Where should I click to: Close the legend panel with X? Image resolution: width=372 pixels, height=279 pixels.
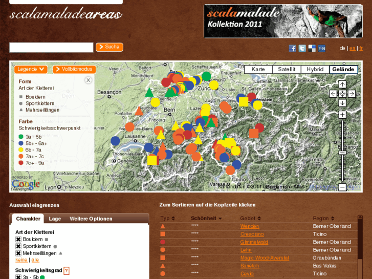click(88, 80)
